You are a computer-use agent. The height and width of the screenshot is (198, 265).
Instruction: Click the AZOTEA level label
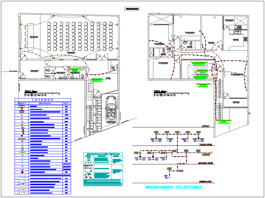click(x=206, y=126)
